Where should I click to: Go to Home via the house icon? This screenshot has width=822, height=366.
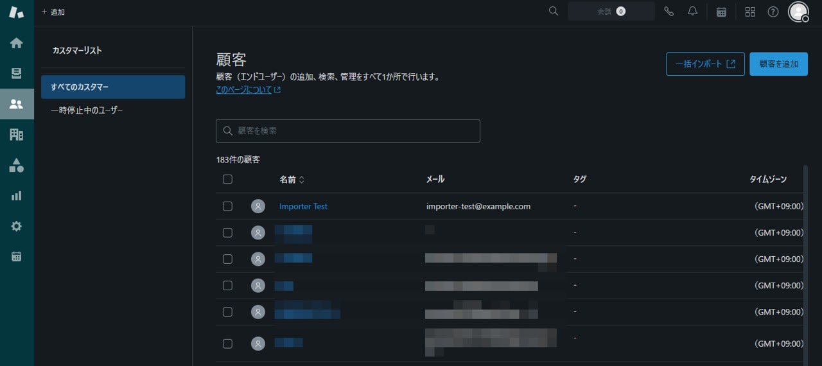17,43
